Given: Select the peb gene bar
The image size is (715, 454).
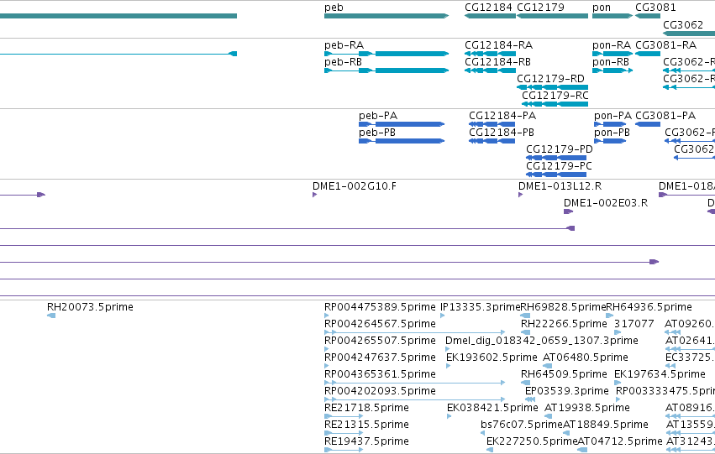Looking at the screenshot, I should coord(386,16).
